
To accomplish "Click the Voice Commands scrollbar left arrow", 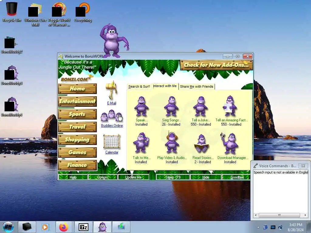I will coord(256,215).
